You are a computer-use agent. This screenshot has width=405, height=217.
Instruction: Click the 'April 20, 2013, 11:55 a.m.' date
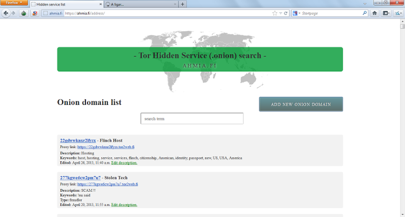91,205
